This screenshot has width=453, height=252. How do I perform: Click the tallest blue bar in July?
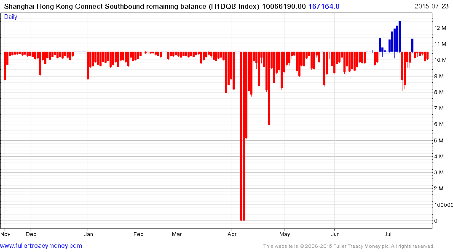(x=399, y=37)
